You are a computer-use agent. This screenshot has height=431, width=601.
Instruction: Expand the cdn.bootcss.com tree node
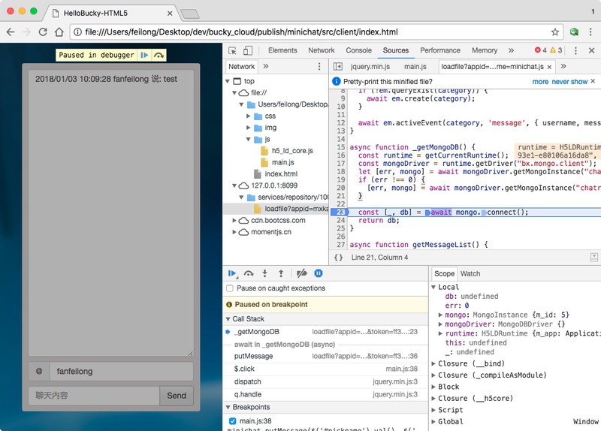[x=234, y=221]
